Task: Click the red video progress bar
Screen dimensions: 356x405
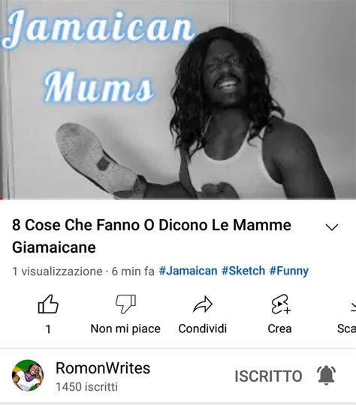Action: pyautogui.click(x=2, y=198)
